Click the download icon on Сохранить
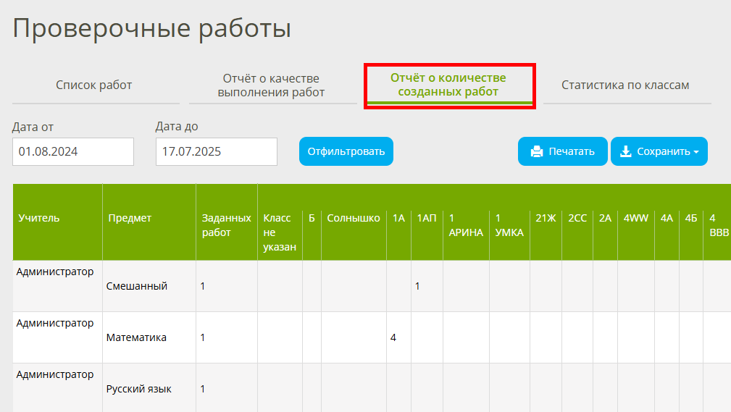The image size is (731, 412). [626, 151]
